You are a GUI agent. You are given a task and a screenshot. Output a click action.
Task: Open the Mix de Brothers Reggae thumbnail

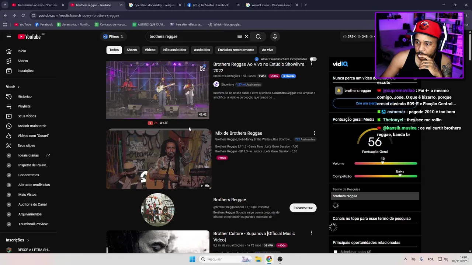pyautogui.click(x=159, y=159)
